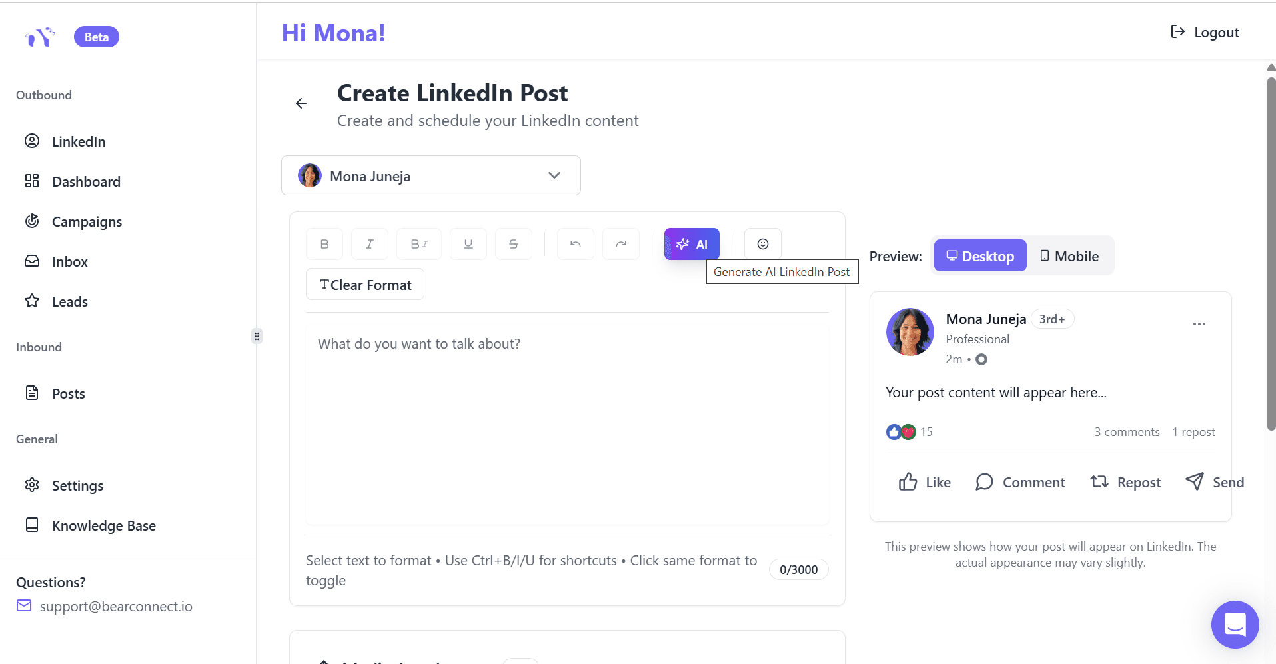Apply italic formatting
The width and height of the screenshot is (1276, 664).
point(369,243)
